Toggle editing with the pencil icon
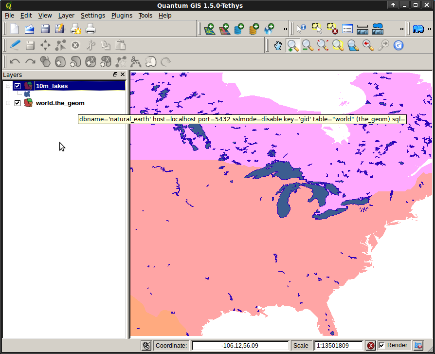The height and width of the screenshot is (354, 435). pyautogui.click(x=15, y=45)
